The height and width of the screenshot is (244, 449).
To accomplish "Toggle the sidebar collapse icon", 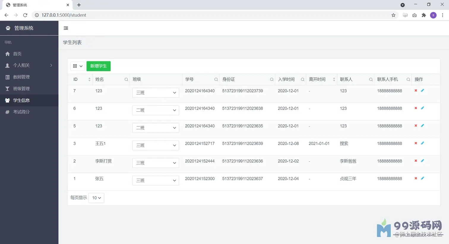I will tap(66, 28).
